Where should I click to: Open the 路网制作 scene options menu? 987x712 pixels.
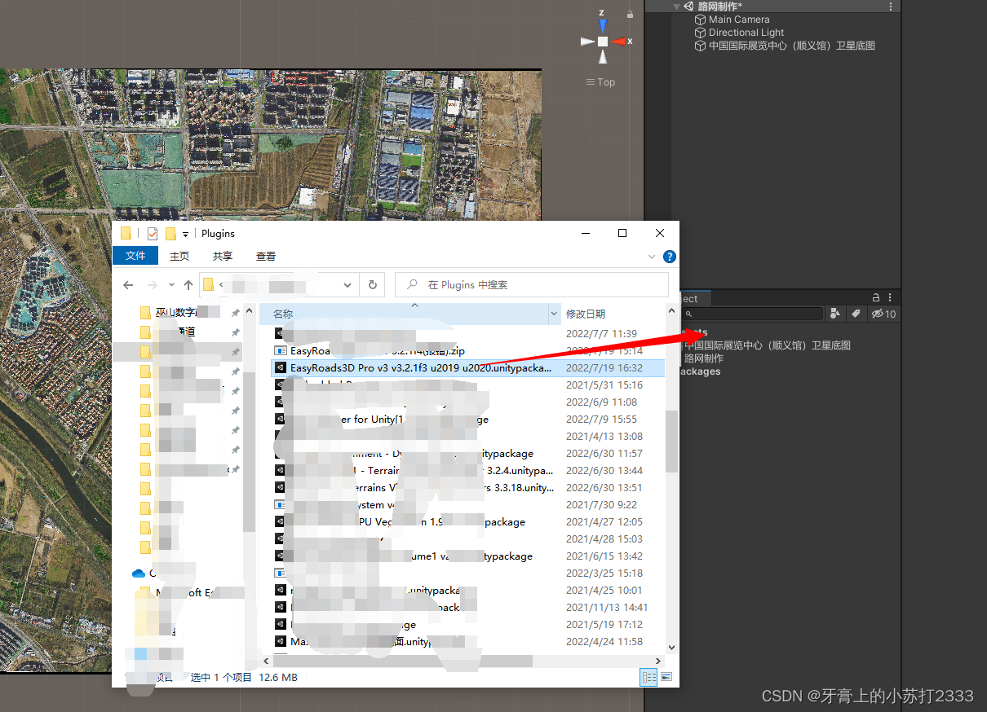click(x=891, y=7)
